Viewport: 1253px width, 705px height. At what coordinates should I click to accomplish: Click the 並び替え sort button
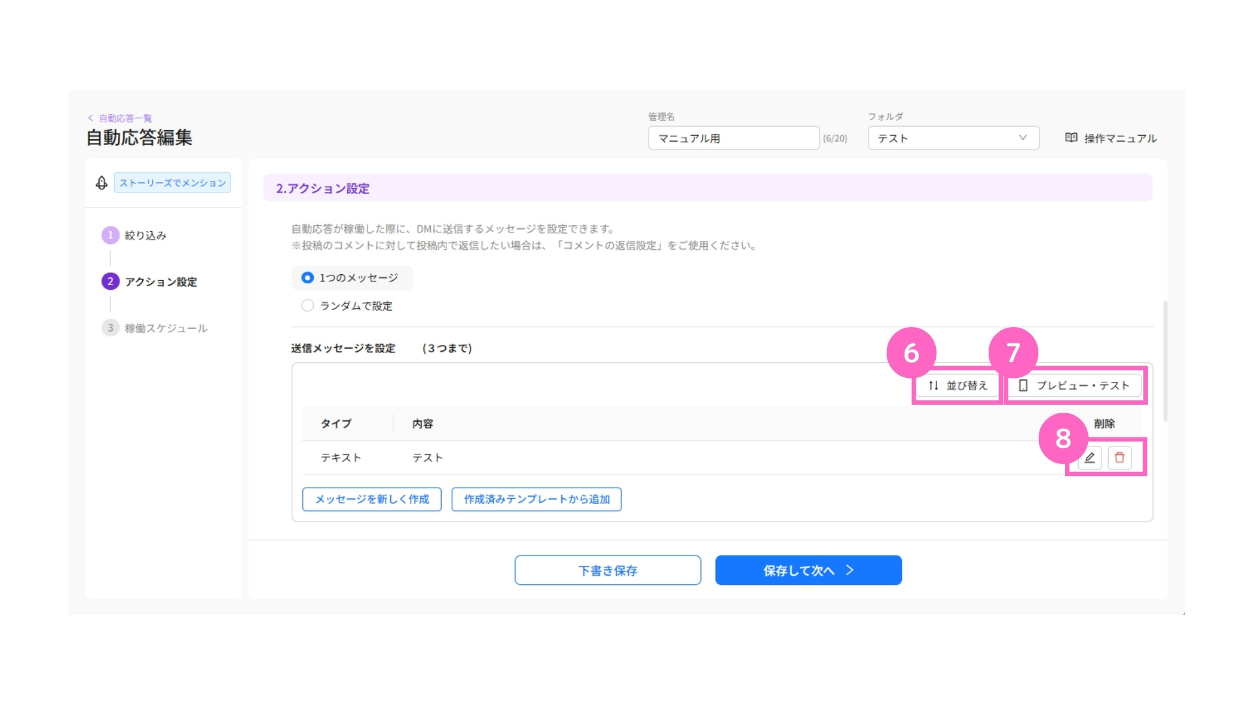[957, 386]
